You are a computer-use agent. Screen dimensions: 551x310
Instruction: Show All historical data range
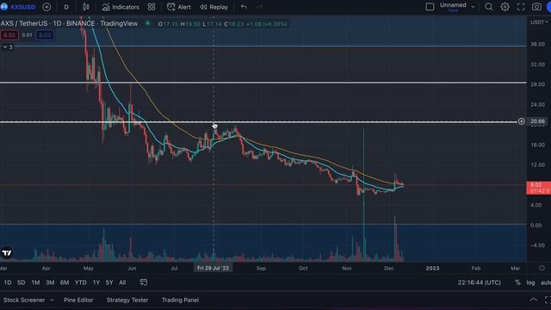click(122, 282)
